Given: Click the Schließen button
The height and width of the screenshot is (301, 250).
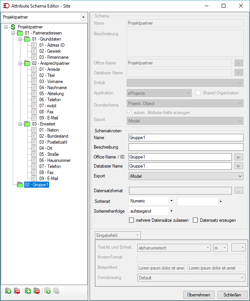Looking at the screenshot, I should coord(232,295).
